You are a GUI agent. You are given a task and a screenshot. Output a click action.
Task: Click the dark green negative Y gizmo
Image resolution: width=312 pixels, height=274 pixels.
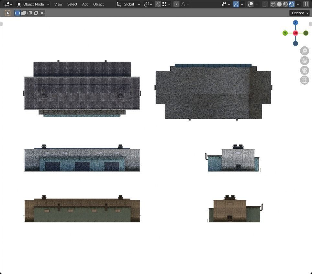tap(306, 33)
